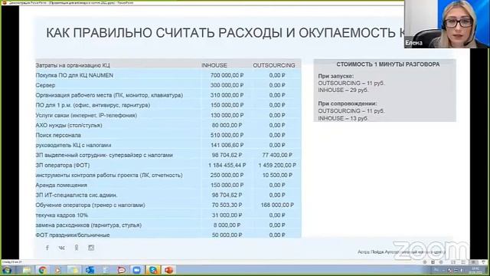Click the value 310 000,00 ₽
This screenshot has height=276, width=490.
(227, 95)
